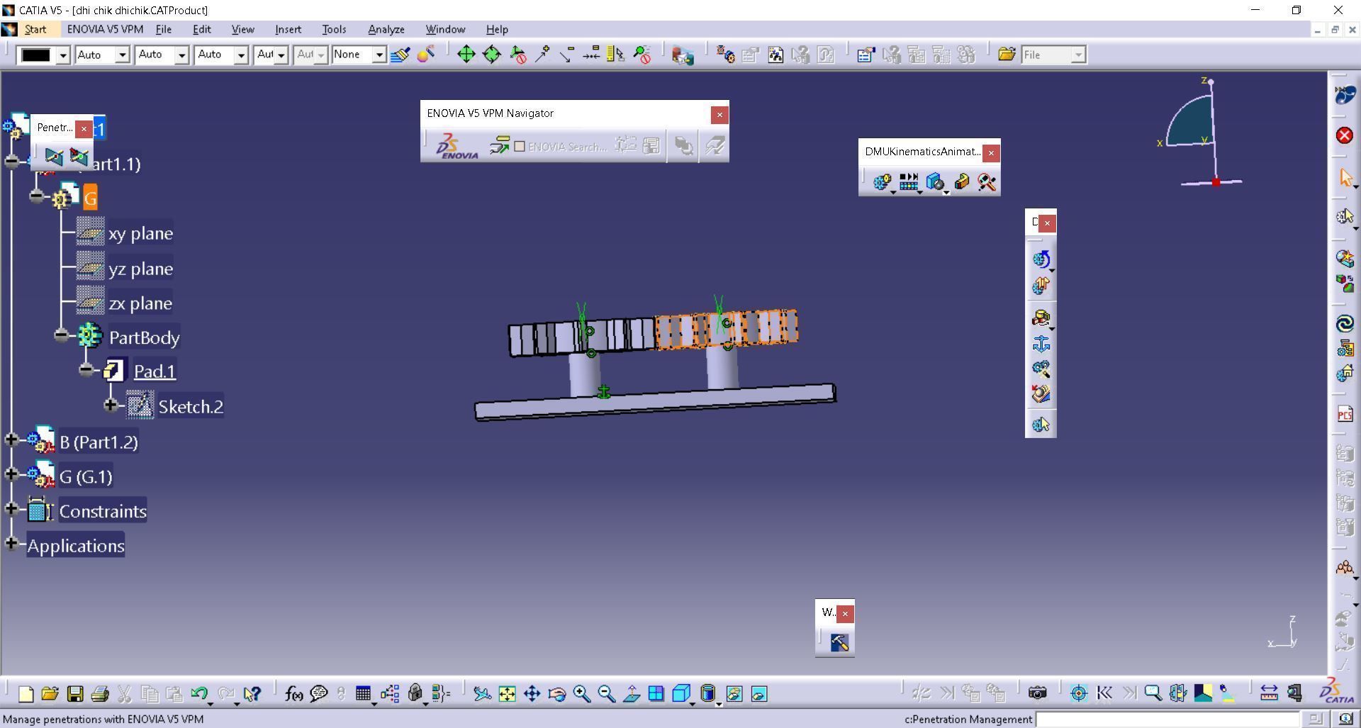This screenshot has width=1361, height=728.
Task: Save the document with floppy icon
Action: 74,694
